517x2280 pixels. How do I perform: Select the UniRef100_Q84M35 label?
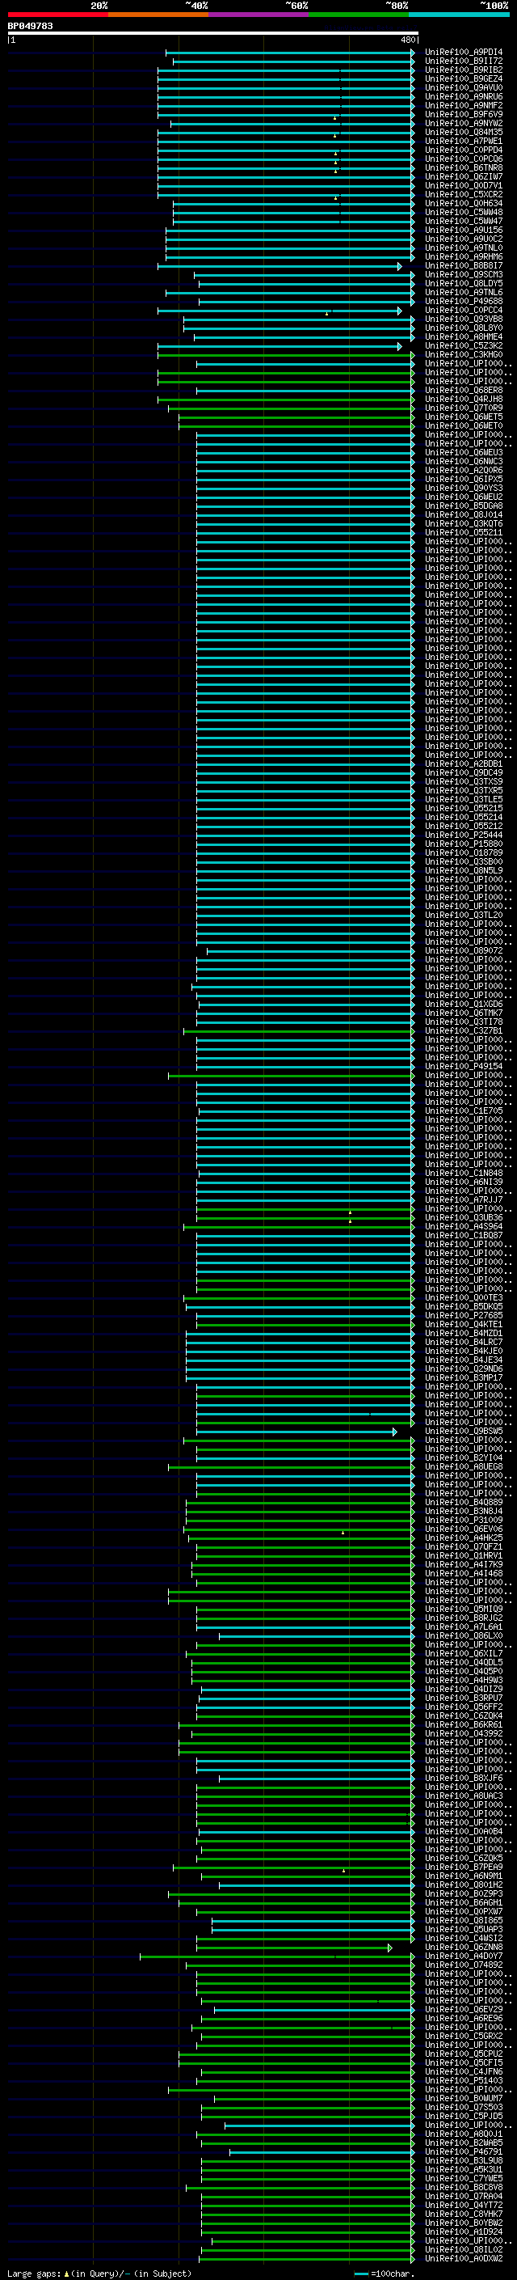[x=464, y=133]
